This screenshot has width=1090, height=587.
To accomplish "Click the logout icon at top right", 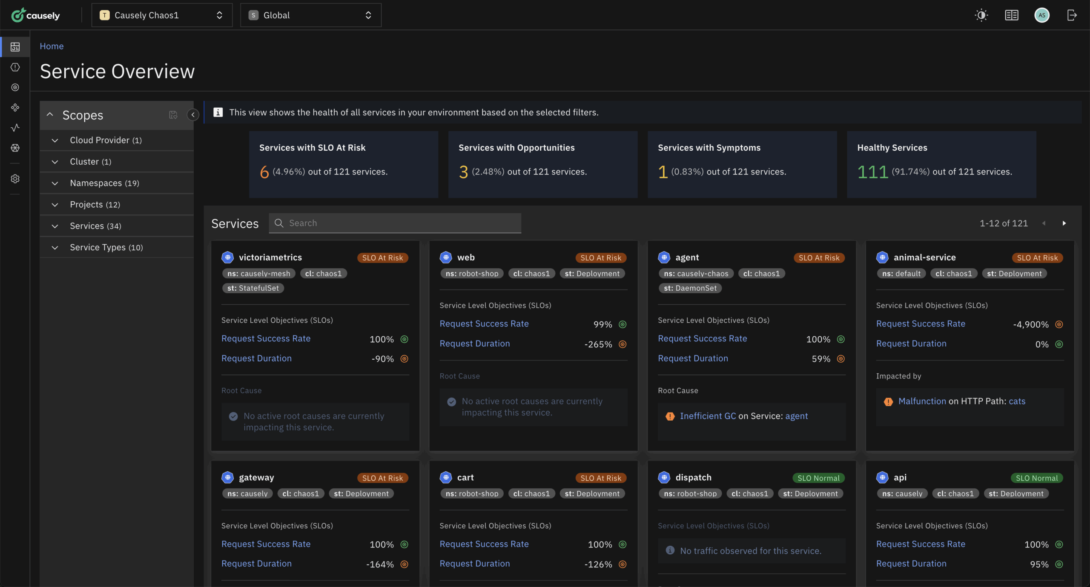I will tap(1072, 15).
